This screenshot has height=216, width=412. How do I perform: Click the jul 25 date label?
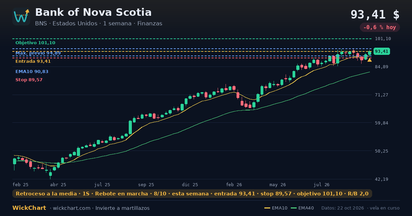click(102, 184)
